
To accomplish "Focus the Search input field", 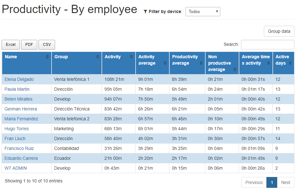I will 267,45.
